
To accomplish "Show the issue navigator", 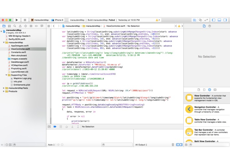I will (x=20, y=26).
